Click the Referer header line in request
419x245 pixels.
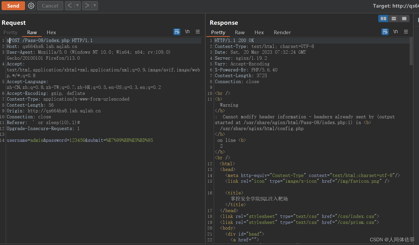(x=43, y=123)
